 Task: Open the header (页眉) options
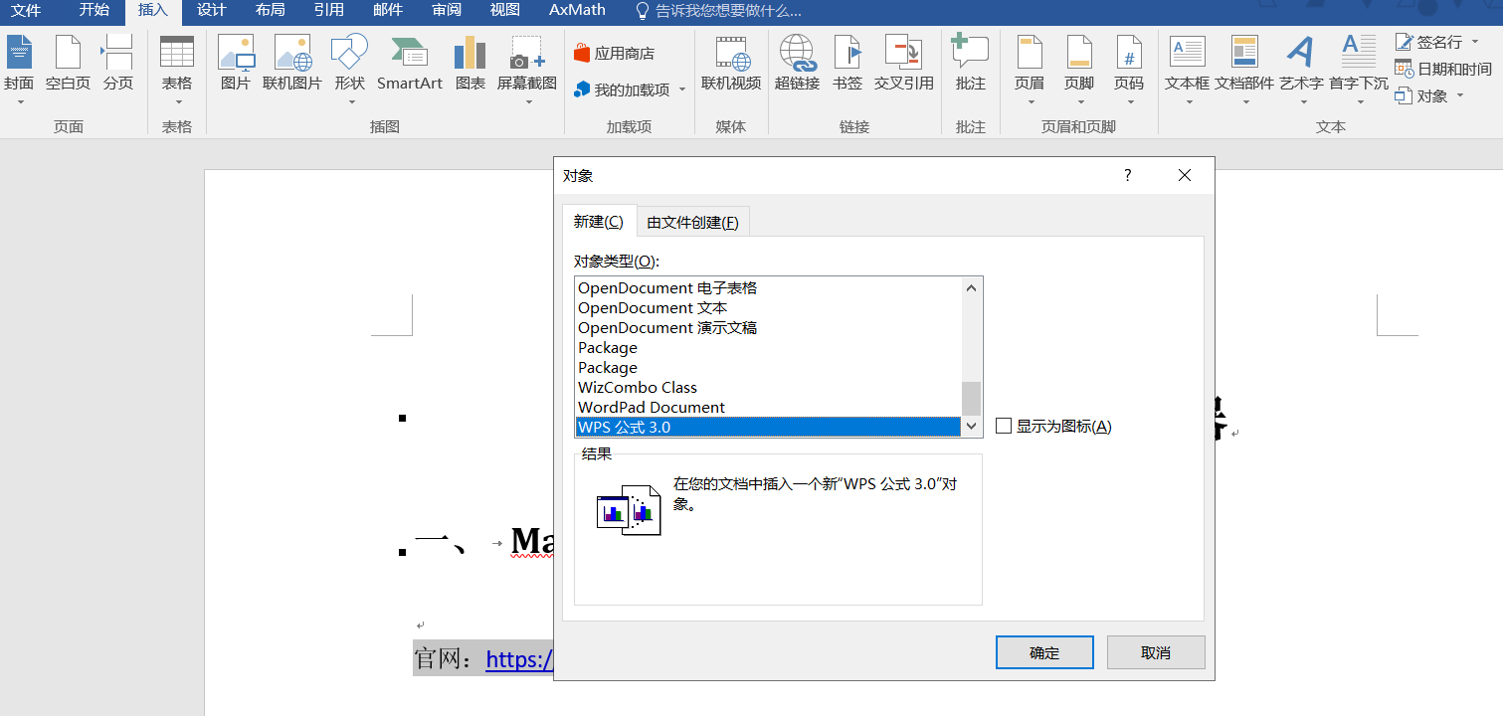[x=1030, y=70]
